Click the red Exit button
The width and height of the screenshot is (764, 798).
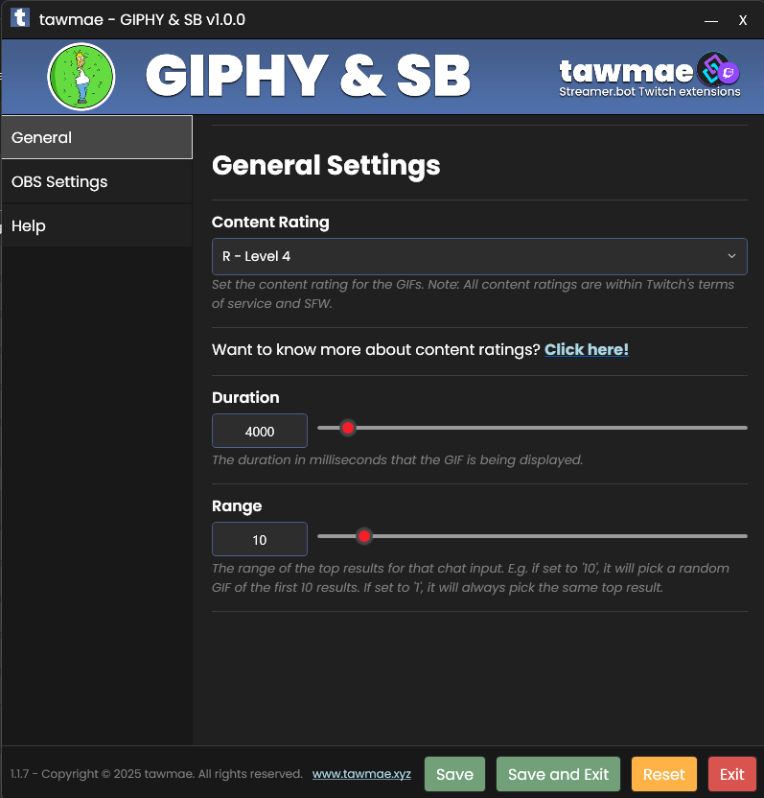tap(732, 774)
